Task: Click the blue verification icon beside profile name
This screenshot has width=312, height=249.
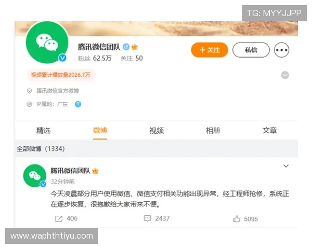Action: click(x=126, y=47)
